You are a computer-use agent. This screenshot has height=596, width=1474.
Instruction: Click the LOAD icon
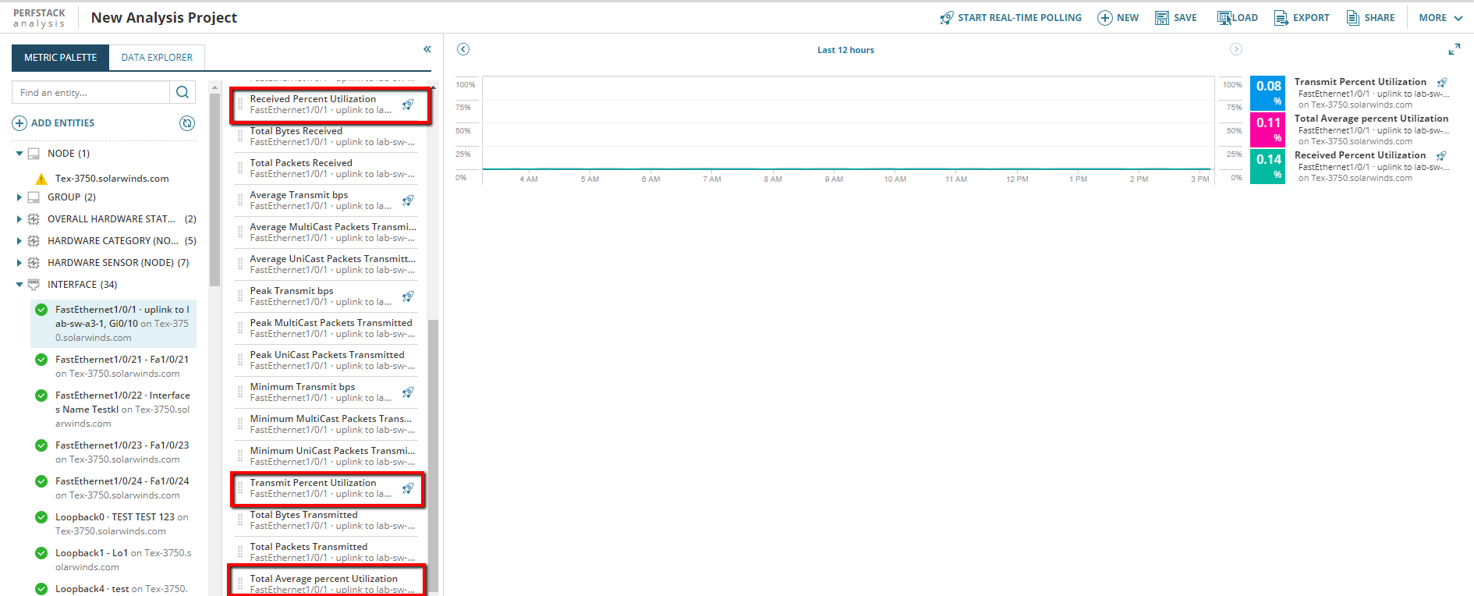click(x=1224, y=18)
